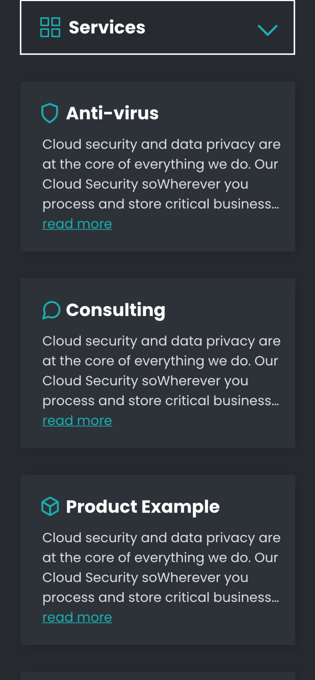Click the Services grid icon
The height and width of the screenshot is (680, 315).
(50, 27)
